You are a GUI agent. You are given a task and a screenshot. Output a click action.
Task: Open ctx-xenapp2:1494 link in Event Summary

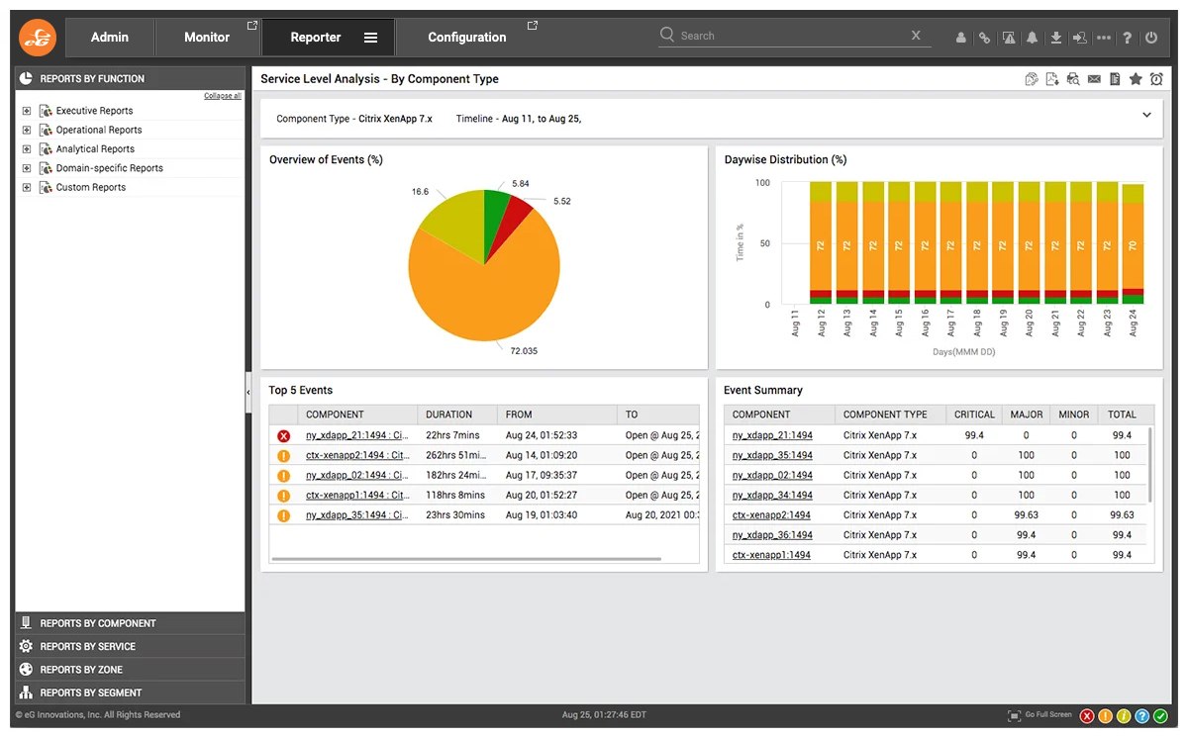click(771, 515)
